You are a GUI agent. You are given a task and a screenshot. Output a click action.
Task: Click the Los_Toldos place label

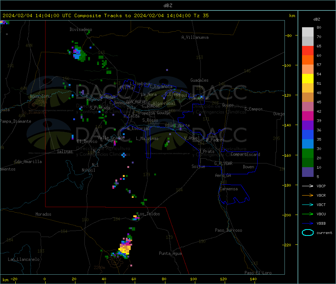149,214
